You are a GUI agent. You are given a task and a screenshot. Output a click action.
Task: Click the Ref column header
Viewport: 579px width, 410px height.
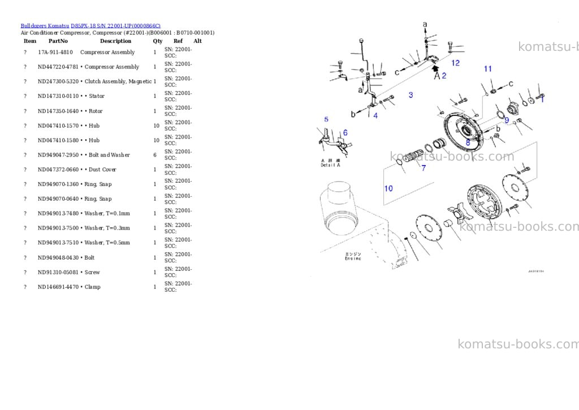[178, 41]
